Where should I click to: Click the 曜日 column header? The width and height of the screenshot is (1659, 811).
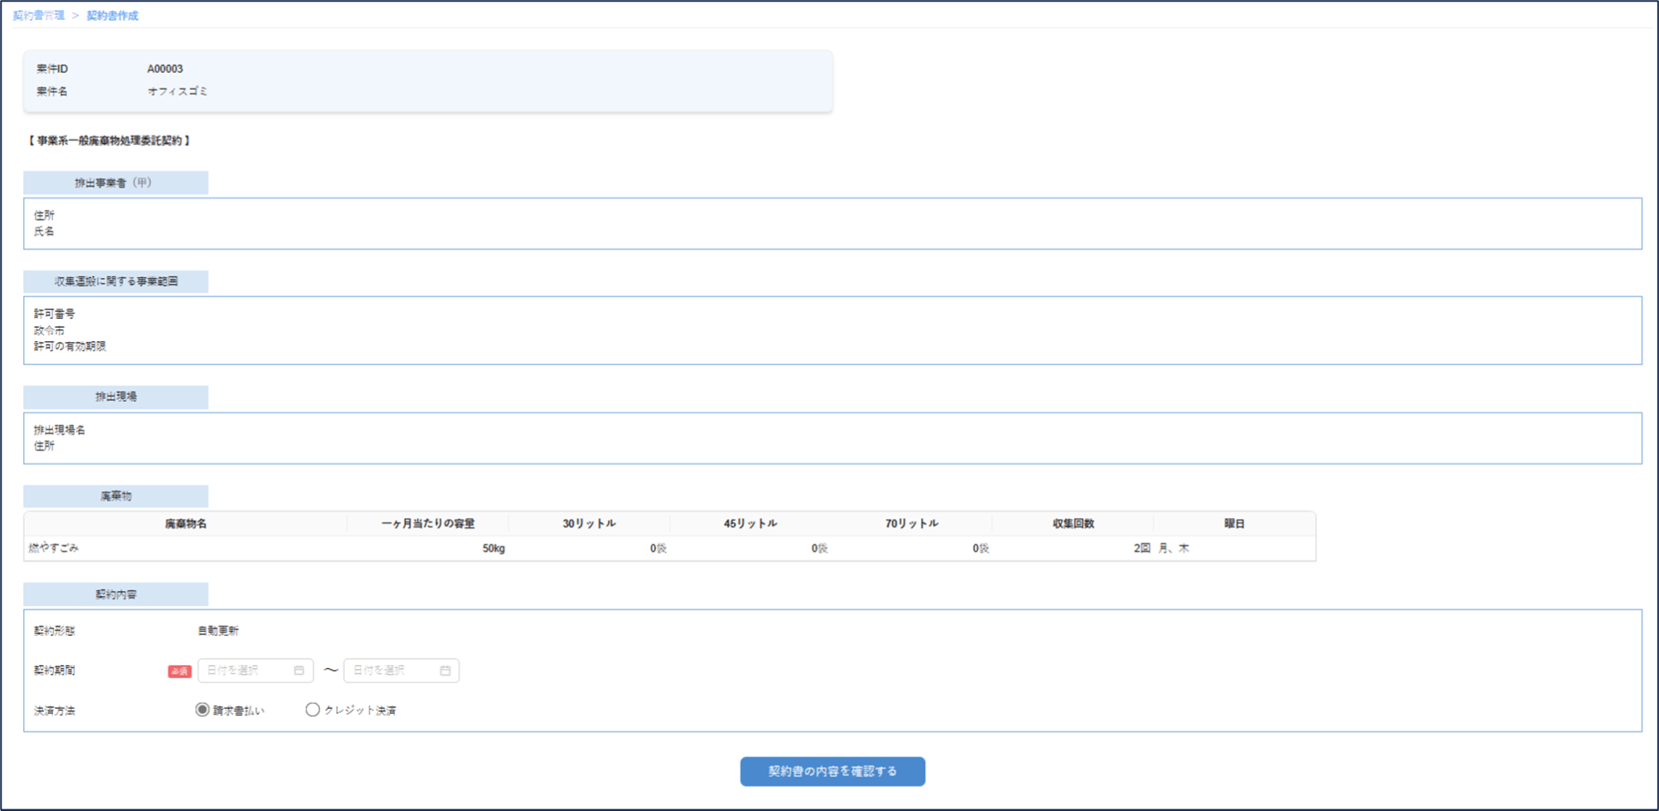tap(1234, 524)
